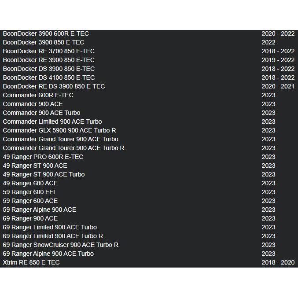Click year 2022 for BoonDocker 3900 850
This screenshot has height=298, width=298.
tap(269, 42)
